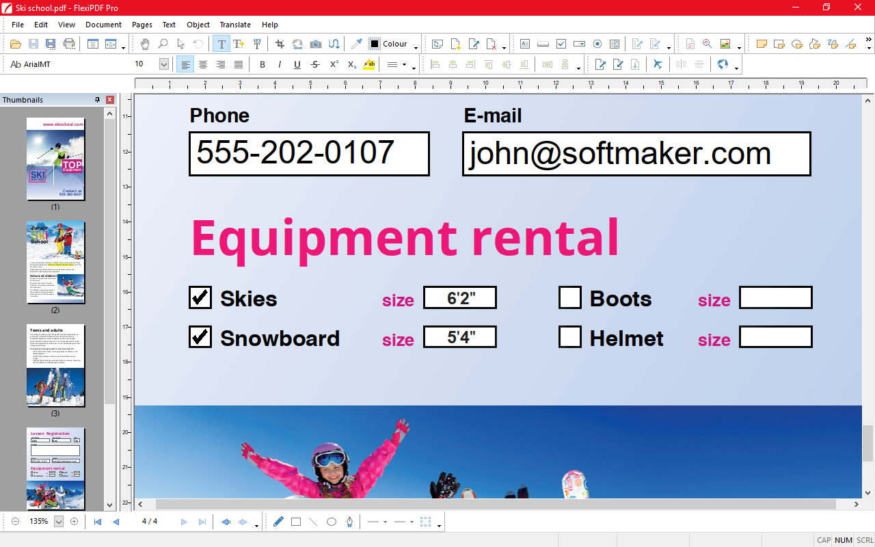Viewport: 875px width, 547px height.
Task: Uncheck the Skies checkbox
Action: (200, 297)
